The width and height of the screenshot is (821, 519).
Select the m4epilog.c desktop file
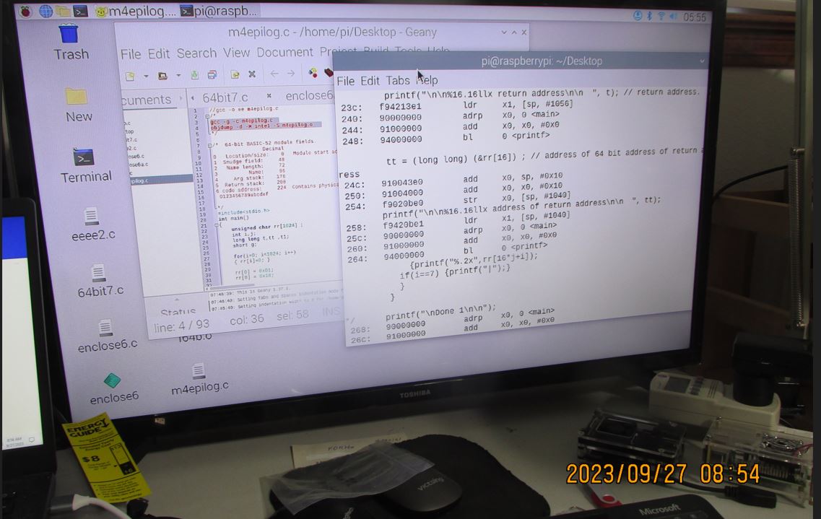click(199, 379)
